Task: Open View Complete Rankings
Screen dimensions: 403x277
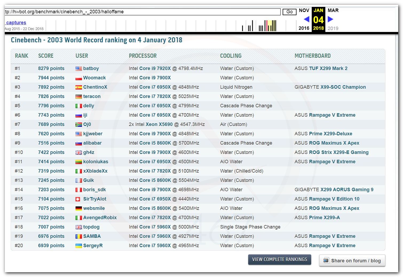Action: click(x=279, y=260)
